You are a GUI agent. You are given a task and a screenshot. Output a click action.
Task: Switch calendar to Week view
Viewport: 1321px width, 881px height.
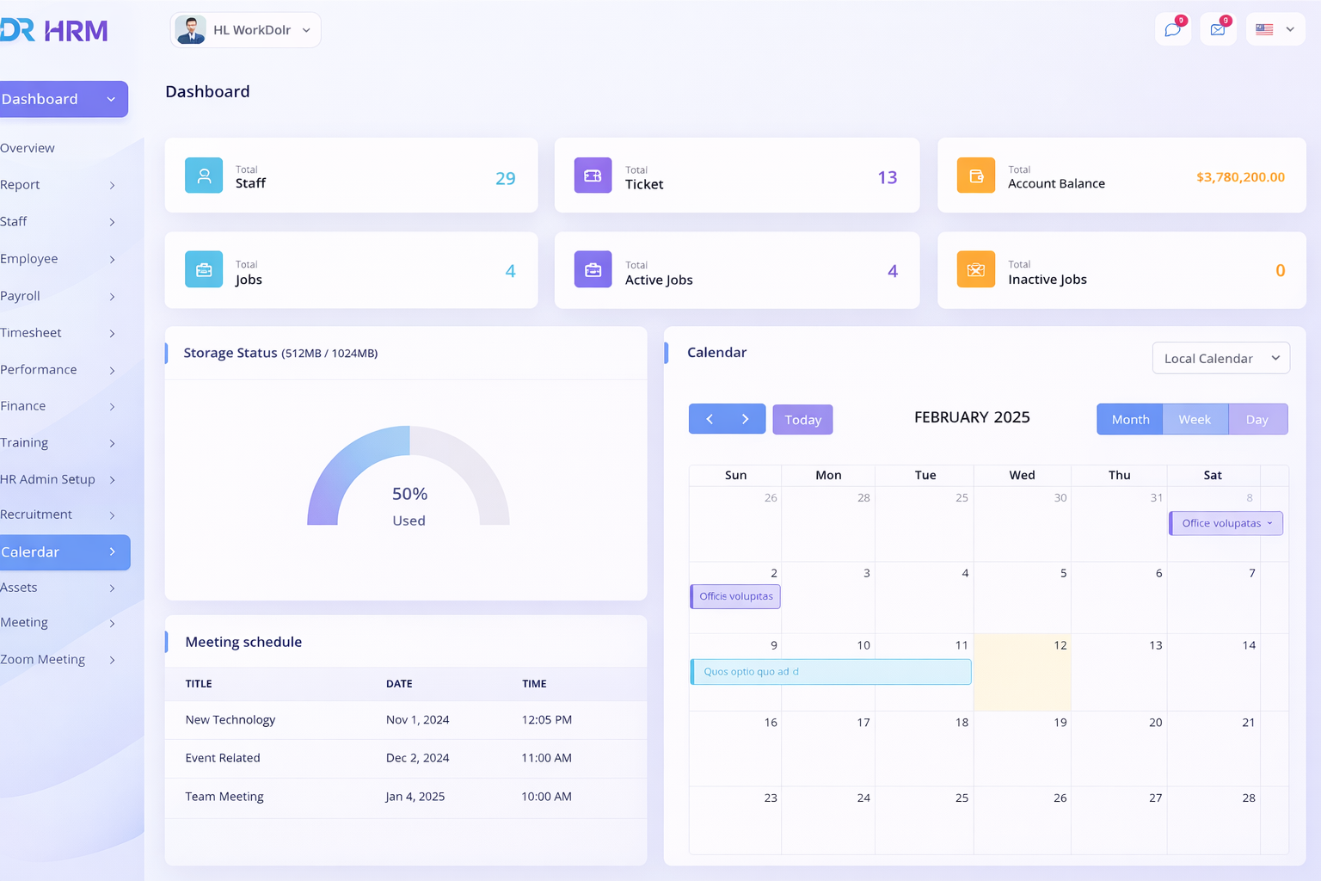(x=1195, y=419)
